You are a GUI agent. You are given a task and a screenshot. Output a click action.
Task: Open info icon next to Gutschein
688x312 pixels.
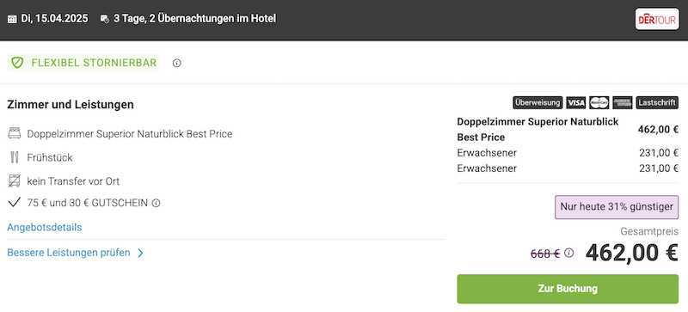pyautogui.click(x=157, y=203)
